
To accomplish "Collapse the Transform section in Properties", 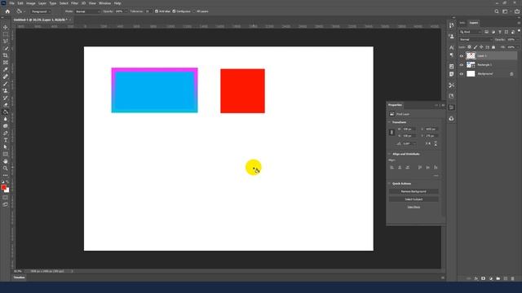I will click(389, 122).
